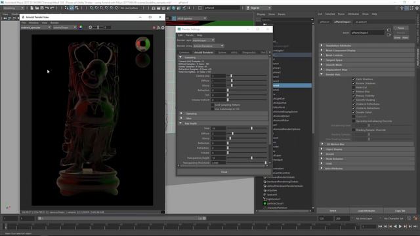Switch to the Diagnostics tab
420x236 pixels.
pyautogui.click(x=249, y=52)
